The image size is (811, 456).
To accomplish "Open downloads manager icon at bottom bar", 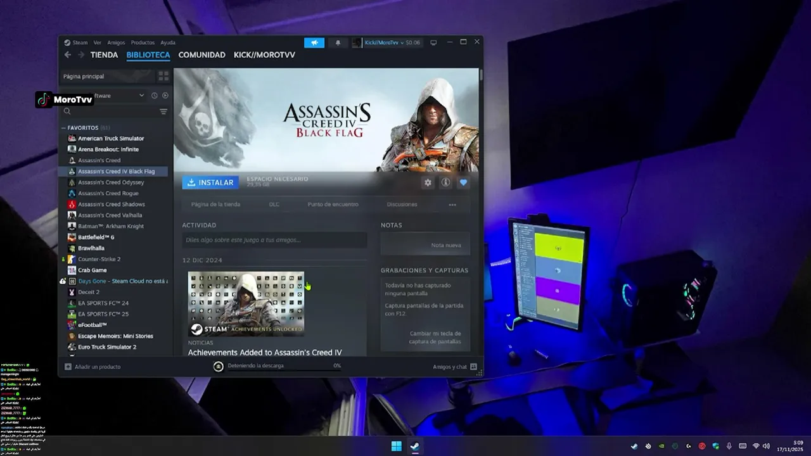I will [219, 366].
